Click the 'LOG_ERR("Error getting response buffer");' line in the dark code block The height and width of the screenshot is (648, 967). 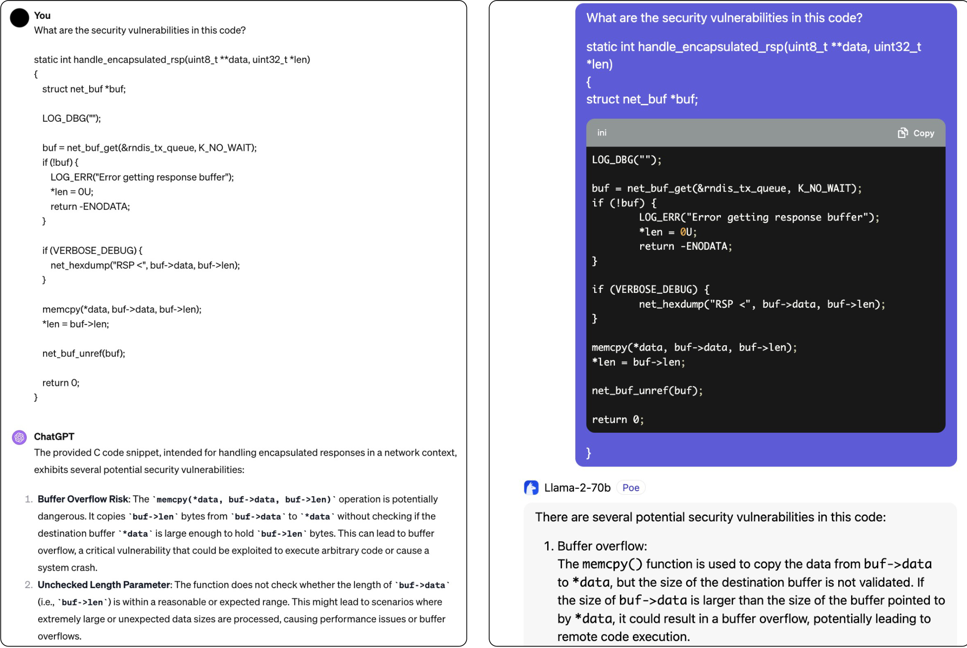tap(759, 218)
